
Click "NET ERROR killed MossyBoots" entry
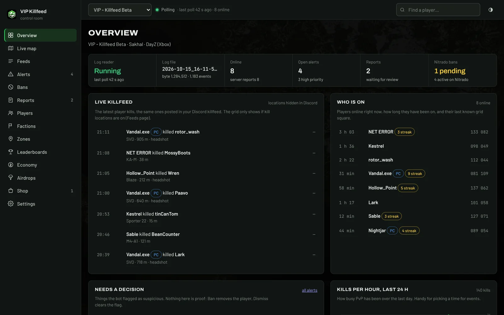(206, 156)
